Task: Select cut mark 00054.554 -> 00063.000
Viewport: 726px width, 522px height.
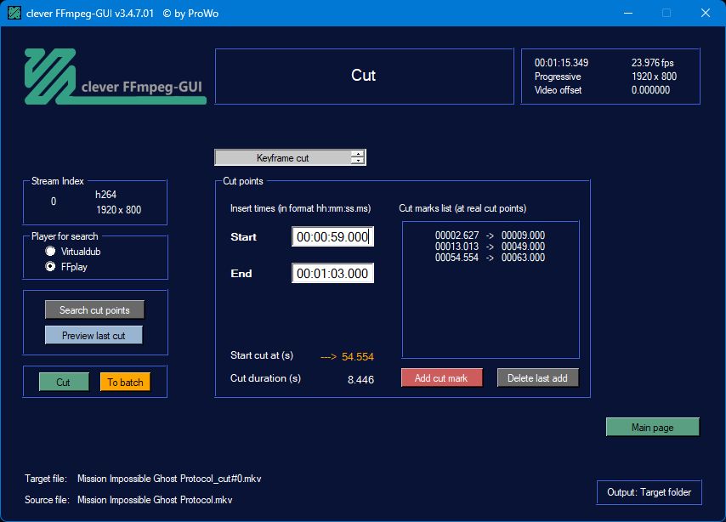Action: [x=490, y=258]
